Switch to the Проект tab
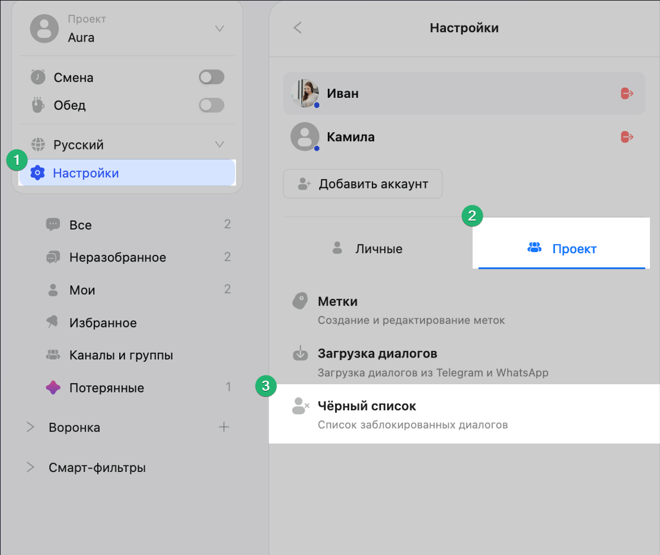This screenshot has width=660, height=555. [x=561, y=248]
